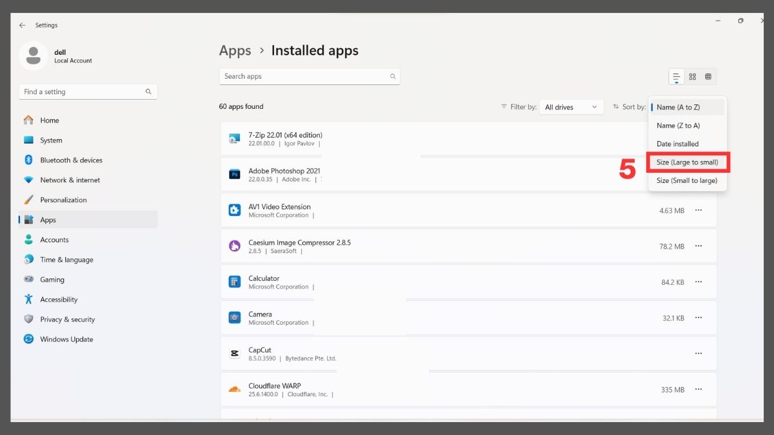Switch to list view layout
This screenshot has height=435, width=774.
coord(677,77)
